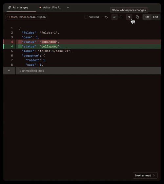Screen dimensions: 164x184
Task: Add a new tab with plus icon
Action: pyautogui.click(x=68, y=7)
